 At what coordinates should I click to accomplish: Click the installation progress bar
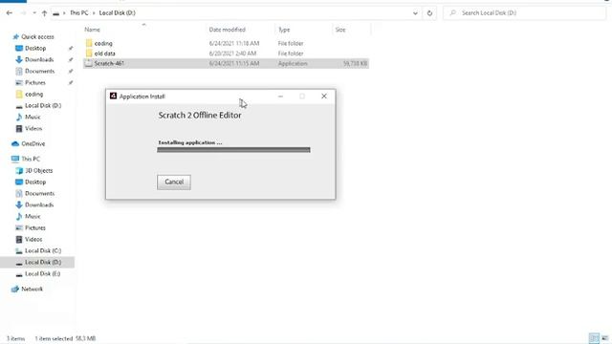click(x=233, y=150)
